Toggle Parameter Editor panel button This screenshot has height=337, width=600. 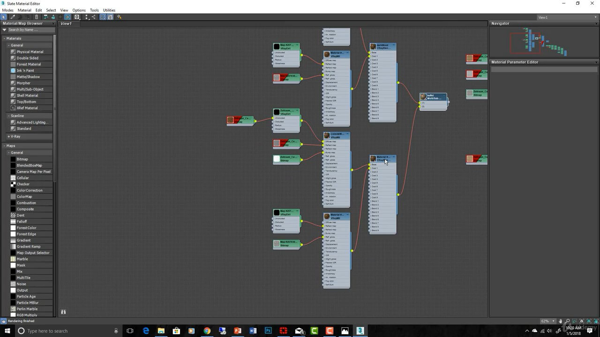[110, 17]
